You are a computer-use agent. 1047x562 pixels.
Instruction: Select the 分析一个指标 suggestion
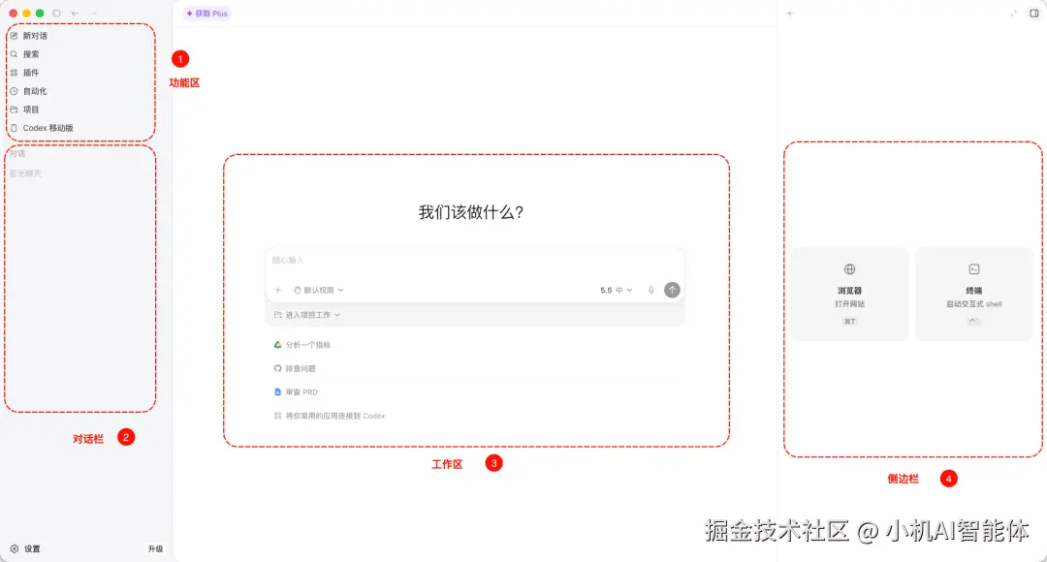point(302,345)
